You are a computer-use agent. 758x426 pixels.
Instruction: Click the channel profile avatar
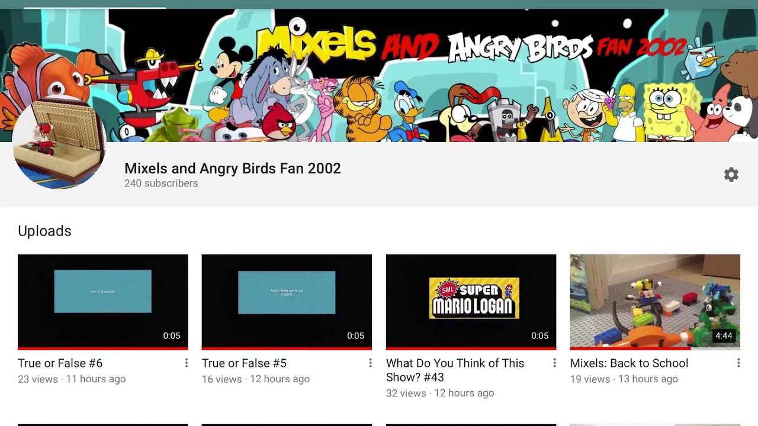point(59,142)
